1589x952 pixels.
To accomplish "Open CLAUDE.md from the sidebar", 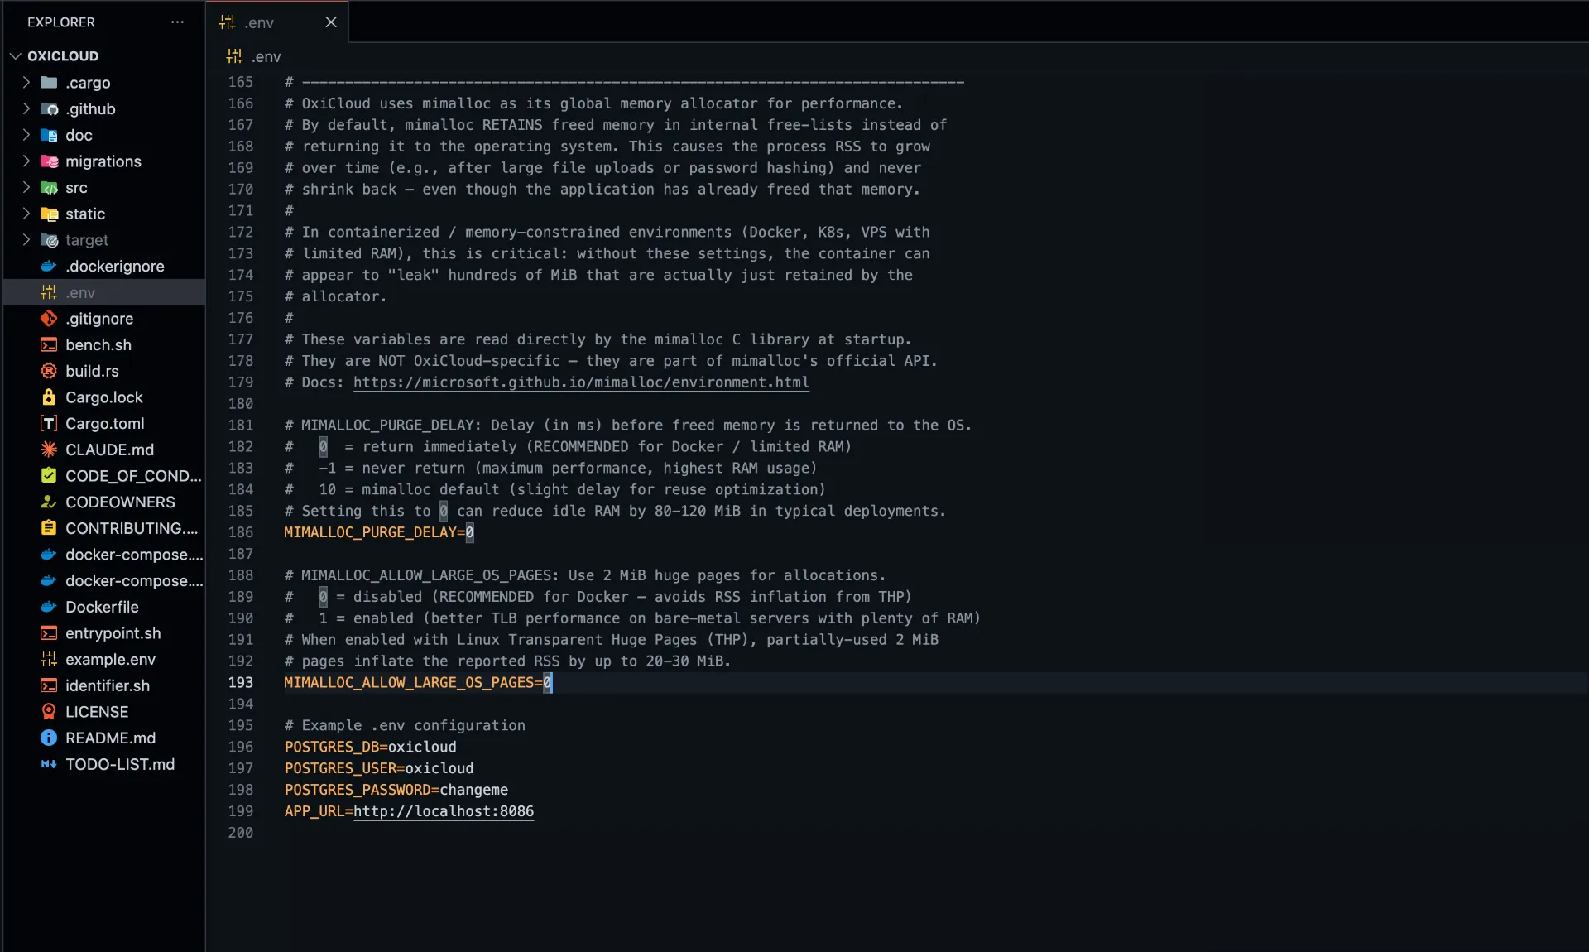I will pyautogui.click(x=108, y=450).
